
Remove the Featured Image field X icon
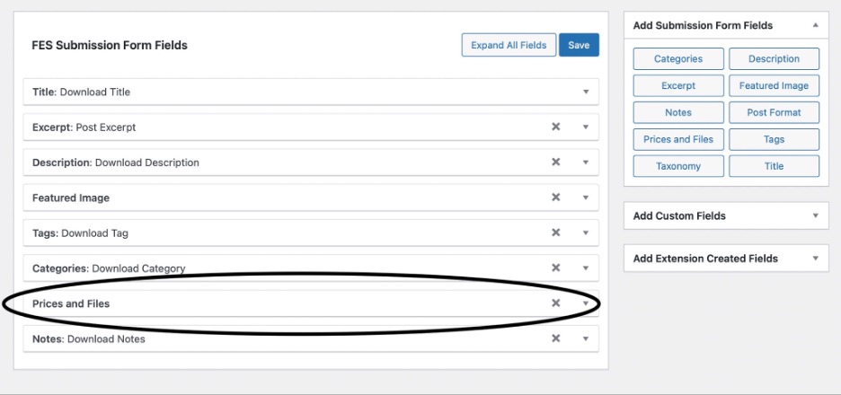click(555, 197)
